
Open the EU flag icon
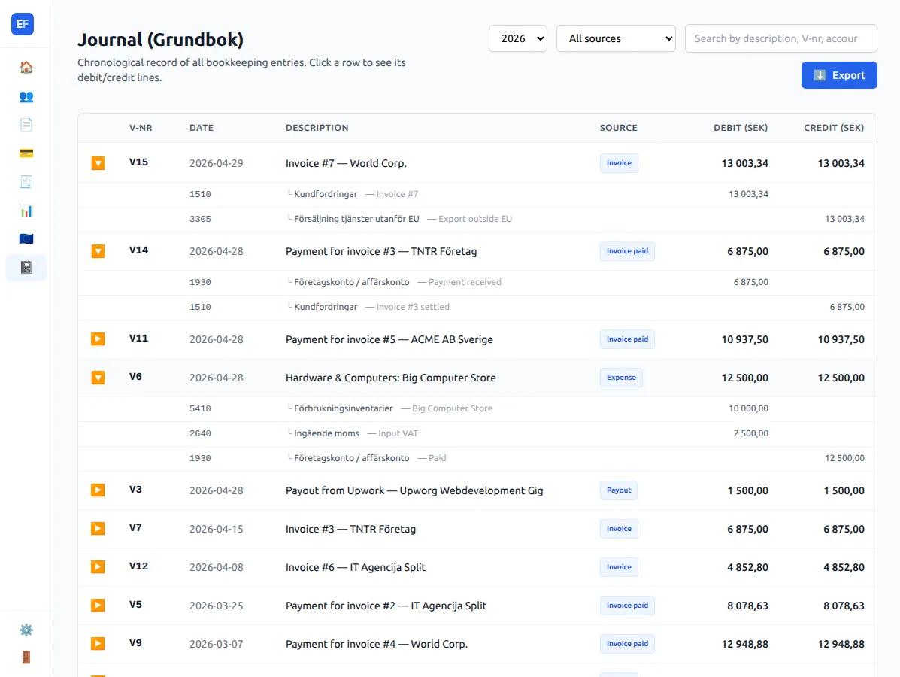[x=26, y=239]
